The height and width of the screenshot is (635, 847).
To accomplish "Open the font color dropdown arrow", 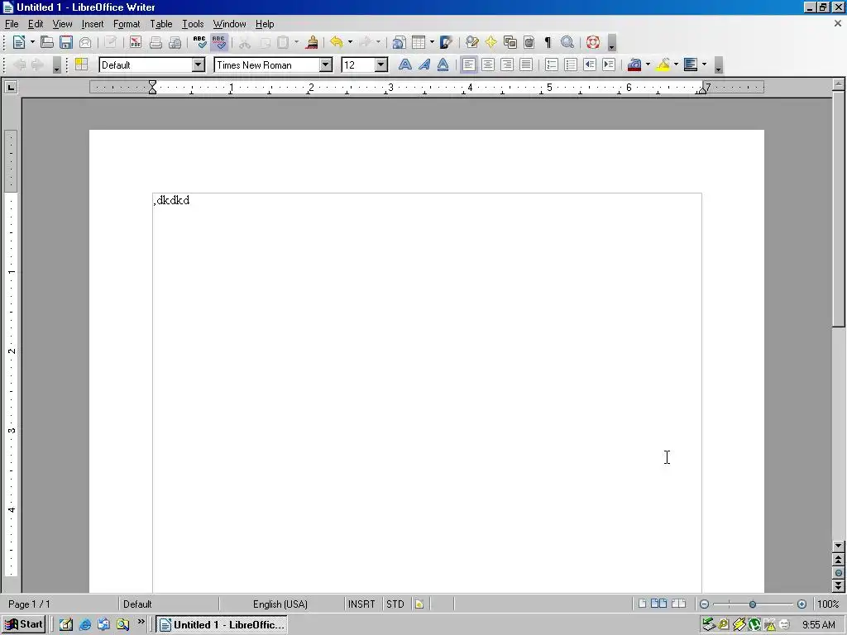I will [648, 64].
